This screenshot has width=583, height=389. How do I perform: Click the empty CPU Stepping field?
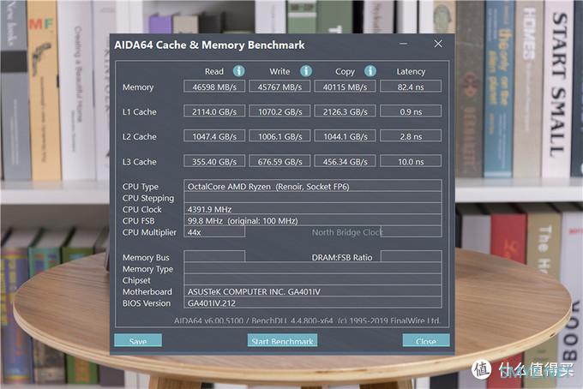[313, 197]
